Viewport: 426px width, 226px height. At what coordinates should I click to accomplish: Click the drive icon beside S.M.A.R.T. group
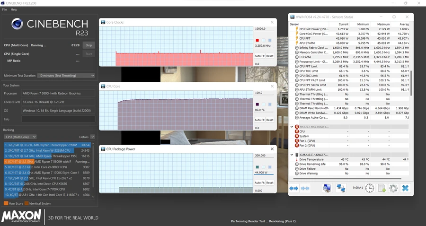(x=297, y=155)
